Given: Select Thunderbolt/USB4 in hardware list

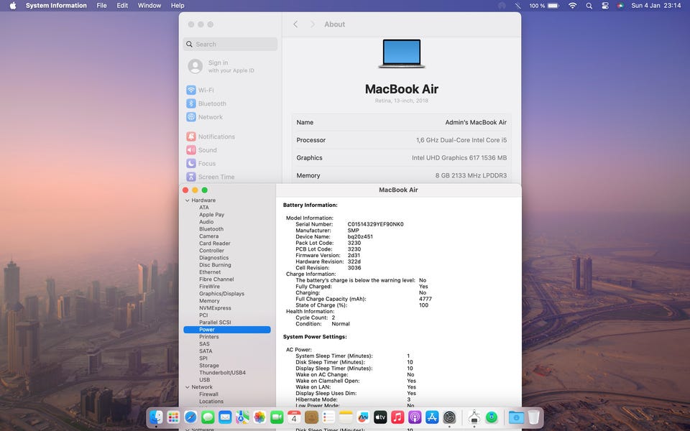Looking at the screenshot, I should 222,373.
